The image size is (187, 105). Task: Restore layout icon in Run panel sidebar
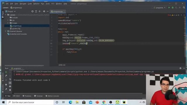[x=6, y=85]
